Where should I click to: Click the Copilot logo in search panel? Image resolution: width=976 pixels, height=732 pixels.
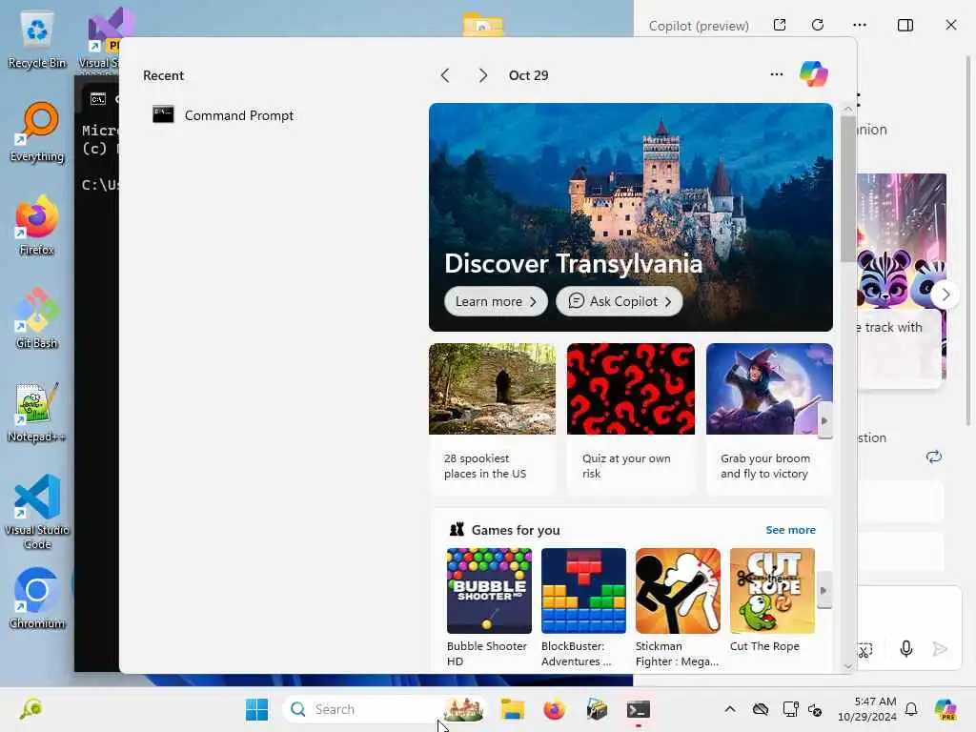coord(814,74)
